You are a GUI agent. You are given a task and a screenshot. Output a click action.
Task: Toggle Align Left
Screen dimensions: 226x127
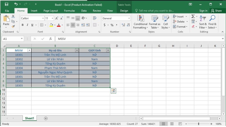(x=68, y=25)
